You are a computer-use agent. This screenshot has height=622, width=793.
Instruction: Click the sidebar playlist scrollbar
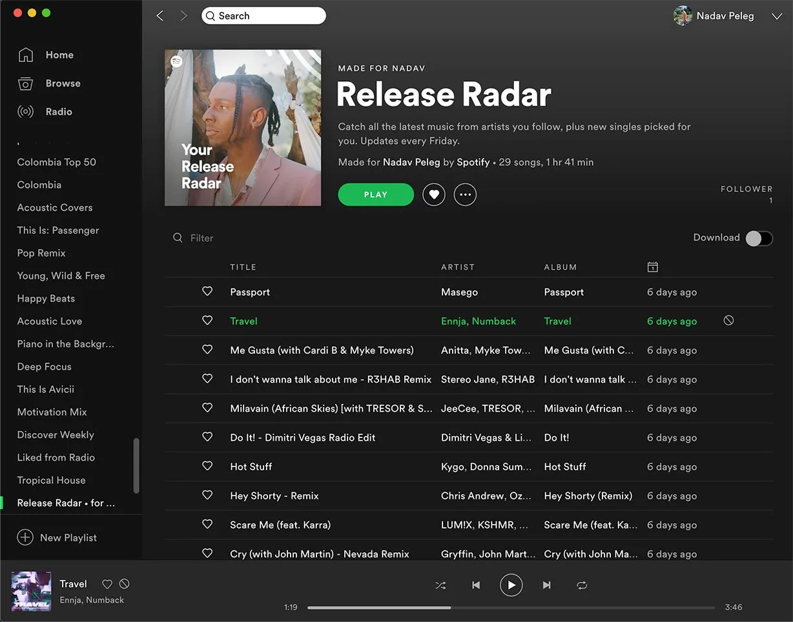136,465
